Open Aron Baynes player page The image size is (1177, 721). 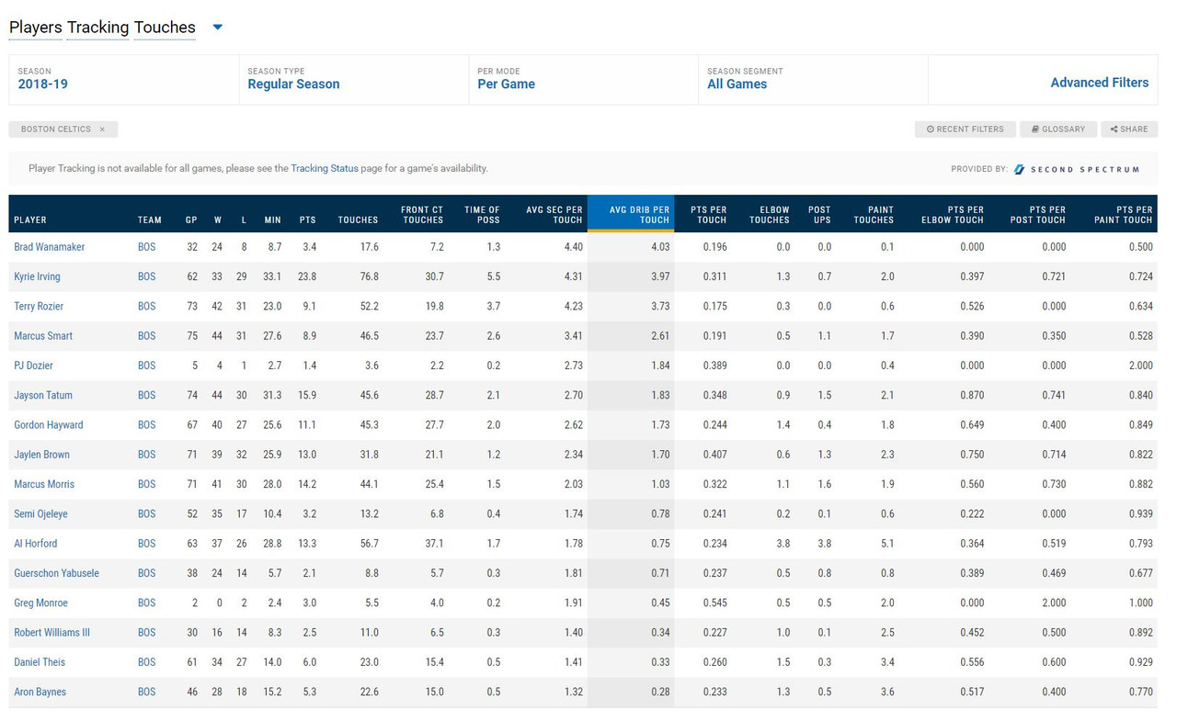[40, 693]
